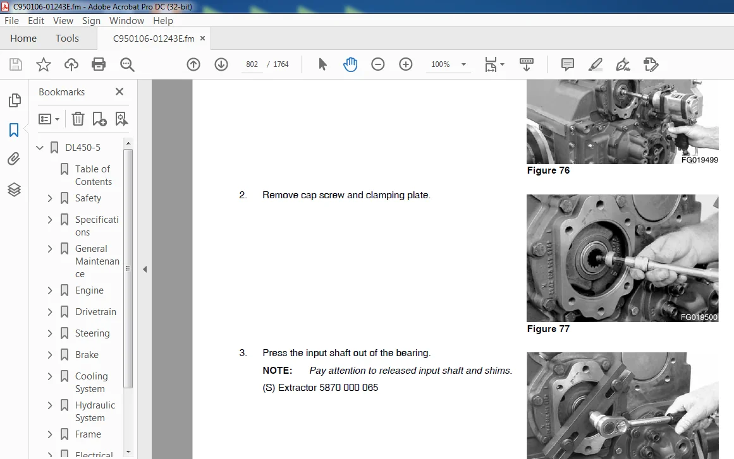Image resolution: width=734 pixels, height=459 pixels.
Task: Expand the Brake bookmark
Action: click(50, 355)
